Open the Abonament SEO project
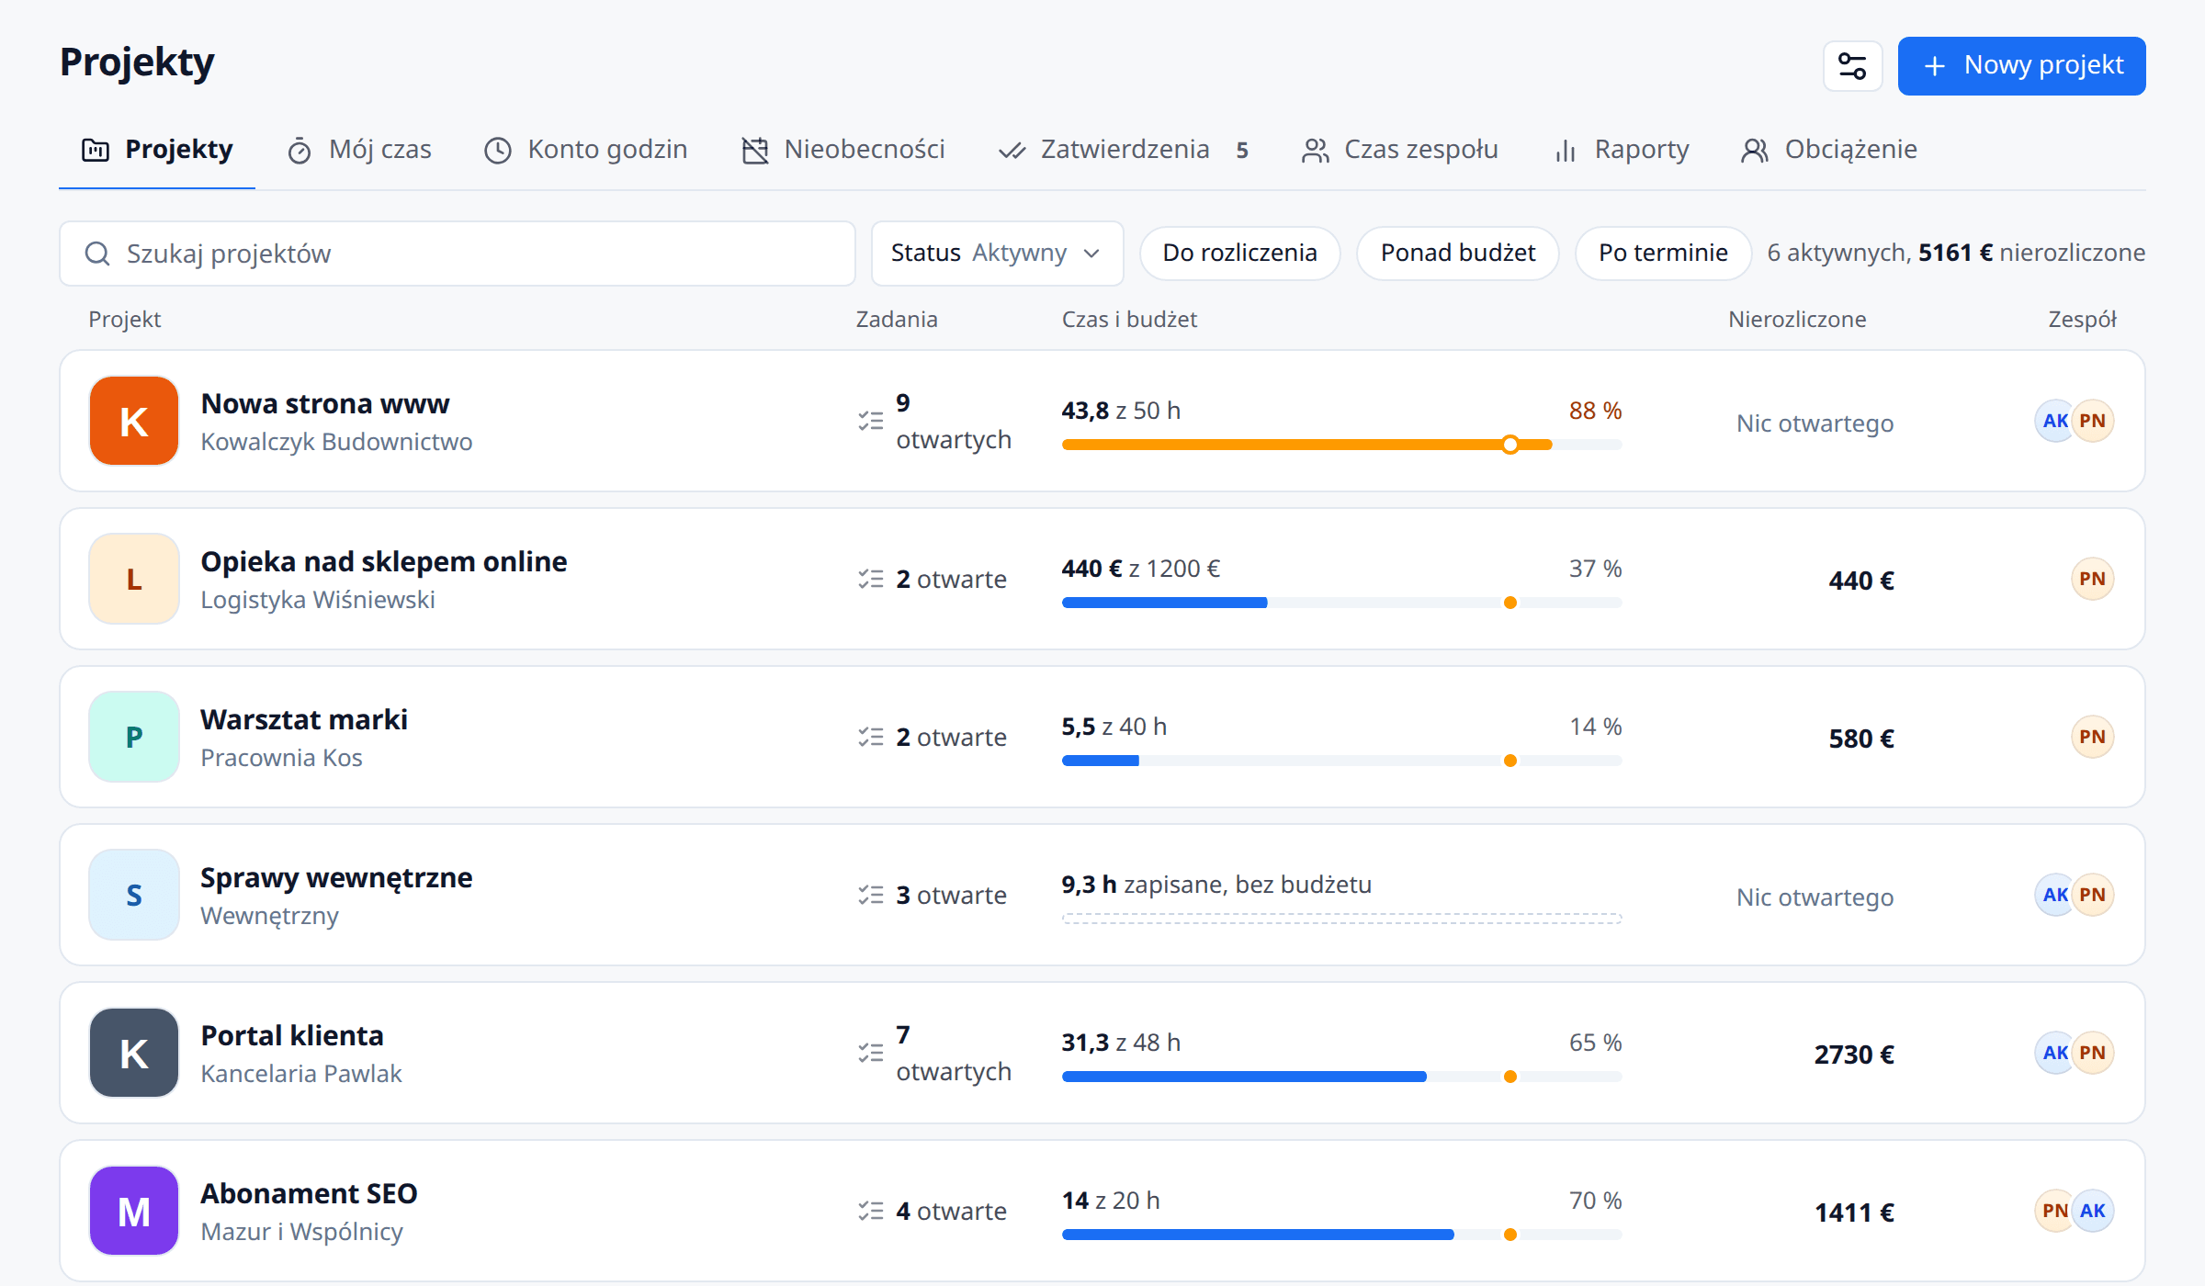This screenshot has height=1286, width=2205. (x=309, y=1193)
